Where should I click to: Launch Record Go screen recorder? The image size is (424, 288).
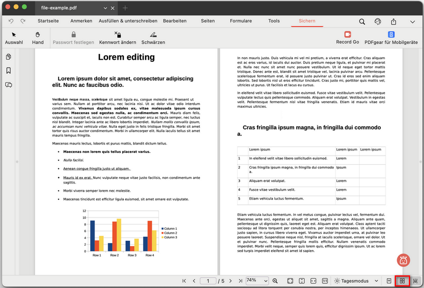pos(347,38)
